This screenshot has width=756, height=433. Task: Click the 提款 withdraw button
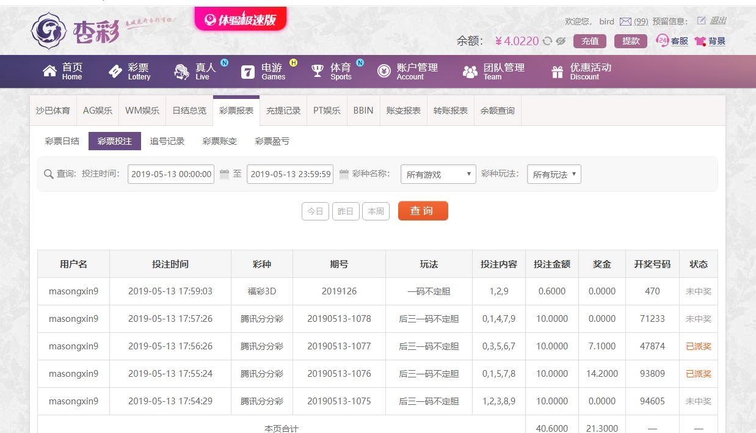(x=631, y=41)
